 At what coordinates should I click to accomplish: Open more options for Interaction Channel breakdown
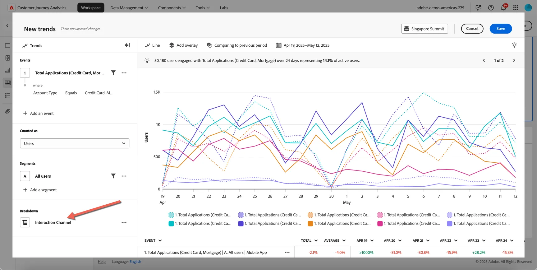(x=124, y=222)
